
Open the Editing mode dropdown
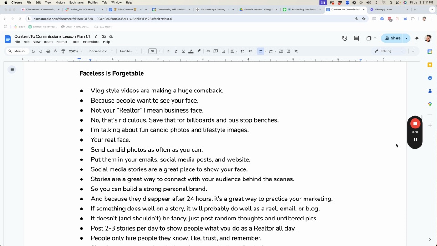coord(389,51)
